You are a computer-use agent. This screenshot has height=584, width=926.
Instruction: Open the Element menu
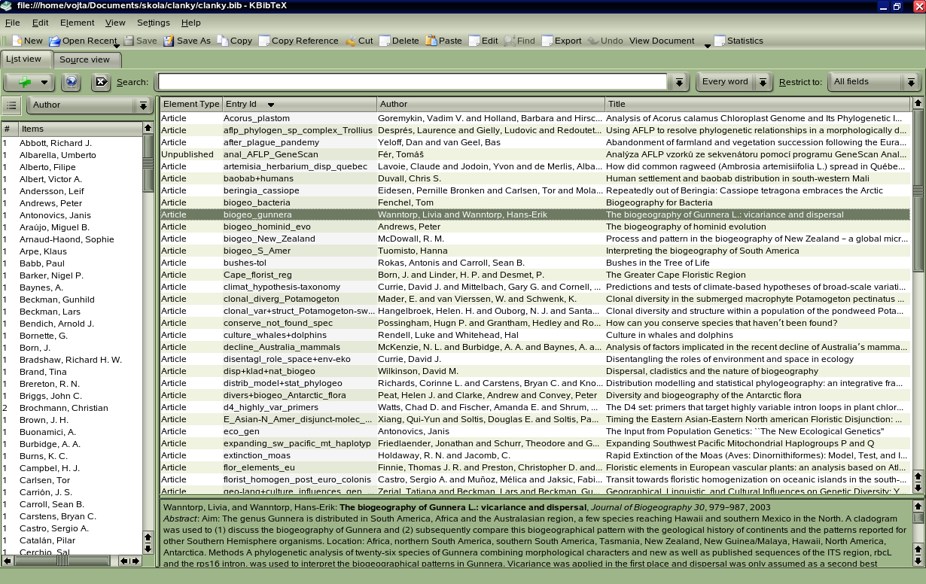tap(77, 23)
